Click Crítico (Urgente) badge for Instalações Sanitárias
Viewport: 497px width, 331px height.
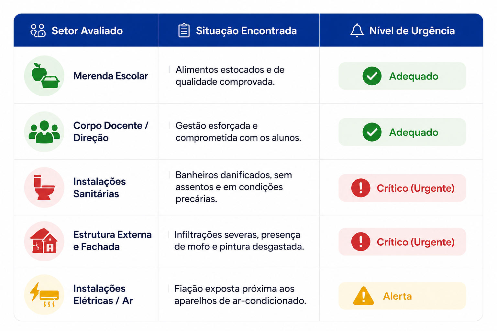[x=402, y=188]
